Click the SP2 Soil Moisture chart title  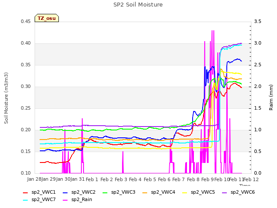(138, 5)
